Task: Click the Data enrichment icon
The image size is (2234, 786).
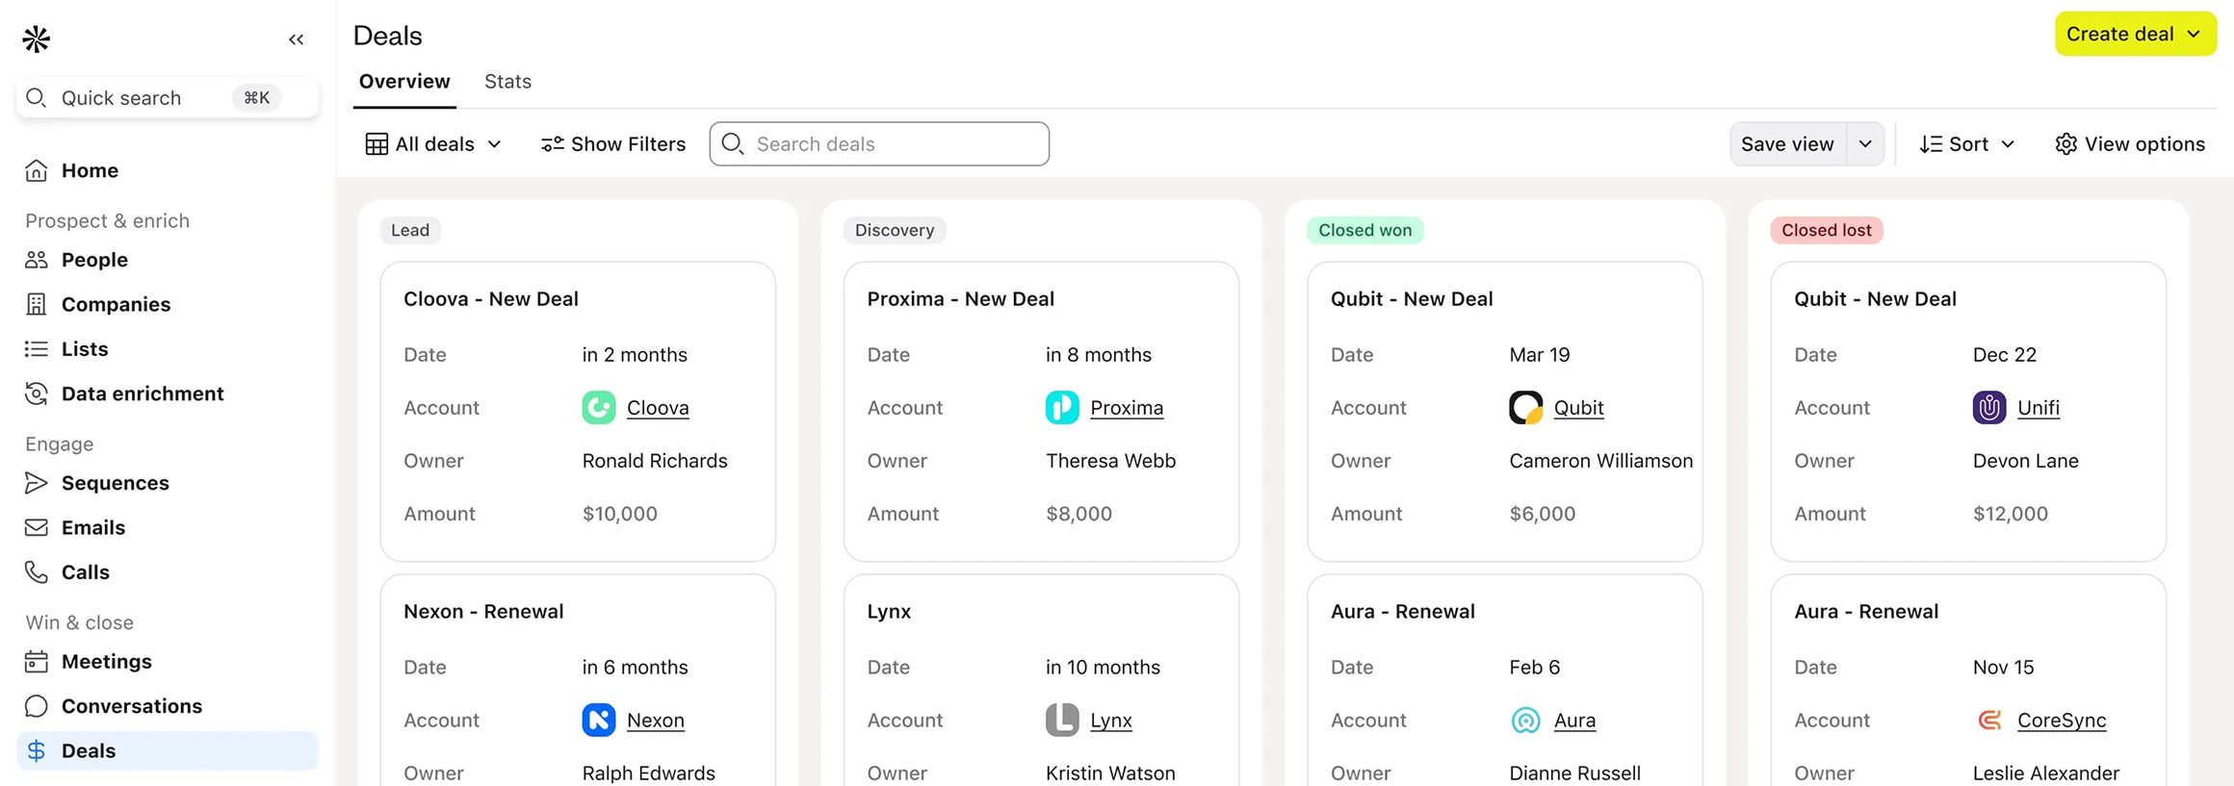Action: click(37, 393)
